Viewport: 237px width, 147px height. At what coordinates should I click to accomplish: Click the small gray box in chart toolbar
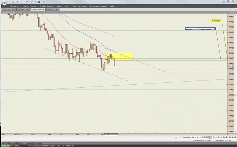coord(176,137)
